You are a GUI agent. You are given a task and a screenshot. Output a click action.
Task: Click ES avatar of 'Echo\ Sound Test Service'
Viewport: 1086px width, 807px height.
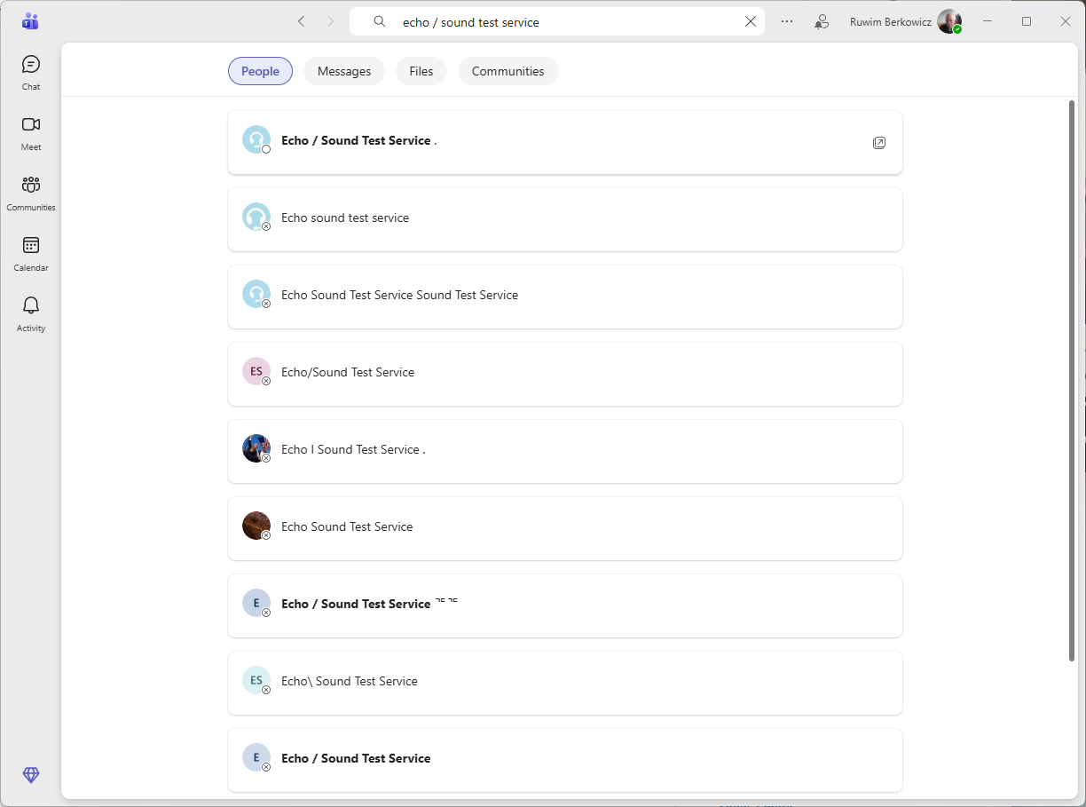click(x=256, y=681)
